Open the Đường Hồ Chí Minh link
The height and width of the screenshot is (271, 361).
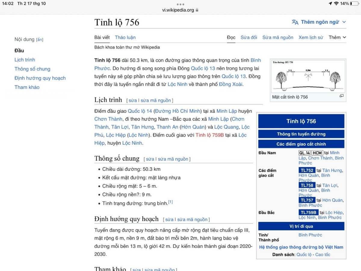(x=177, y=111)
